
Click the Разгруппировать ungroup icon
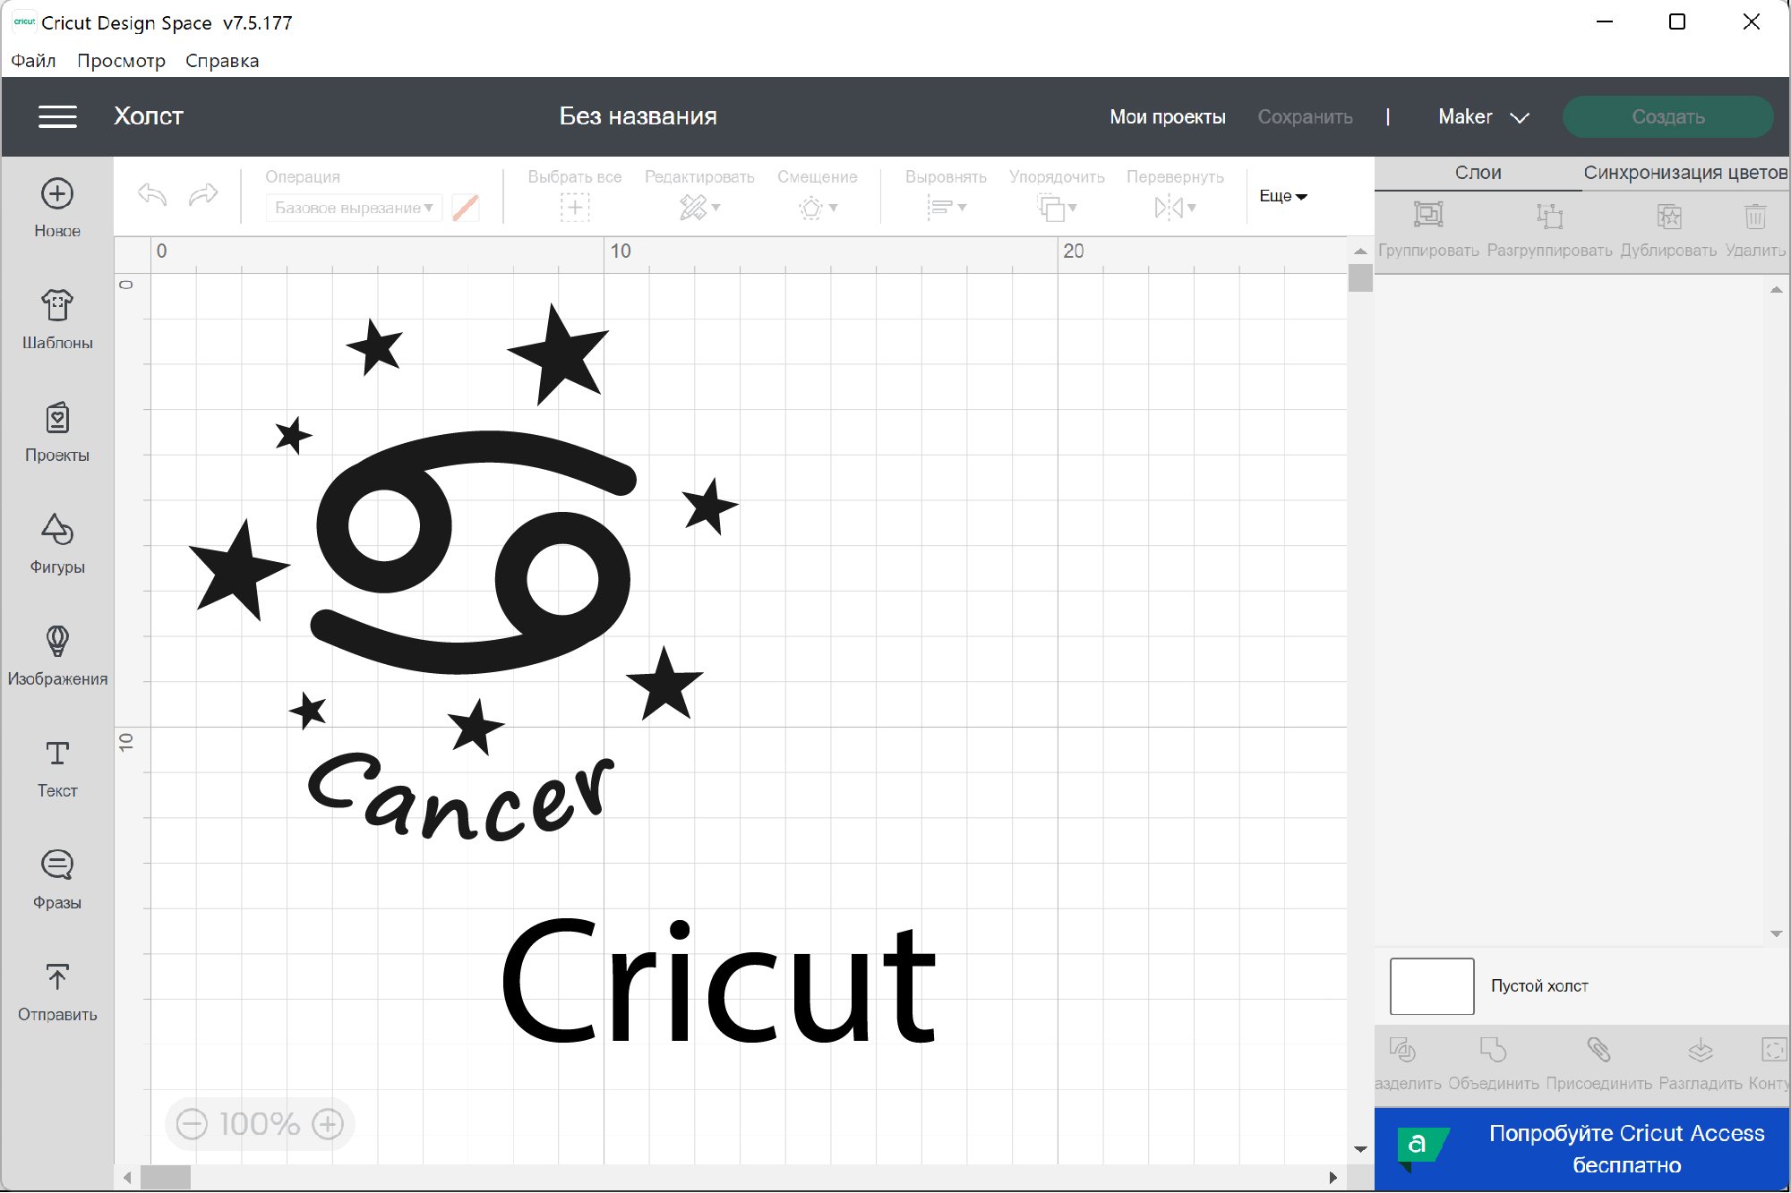pos(1549,215)
